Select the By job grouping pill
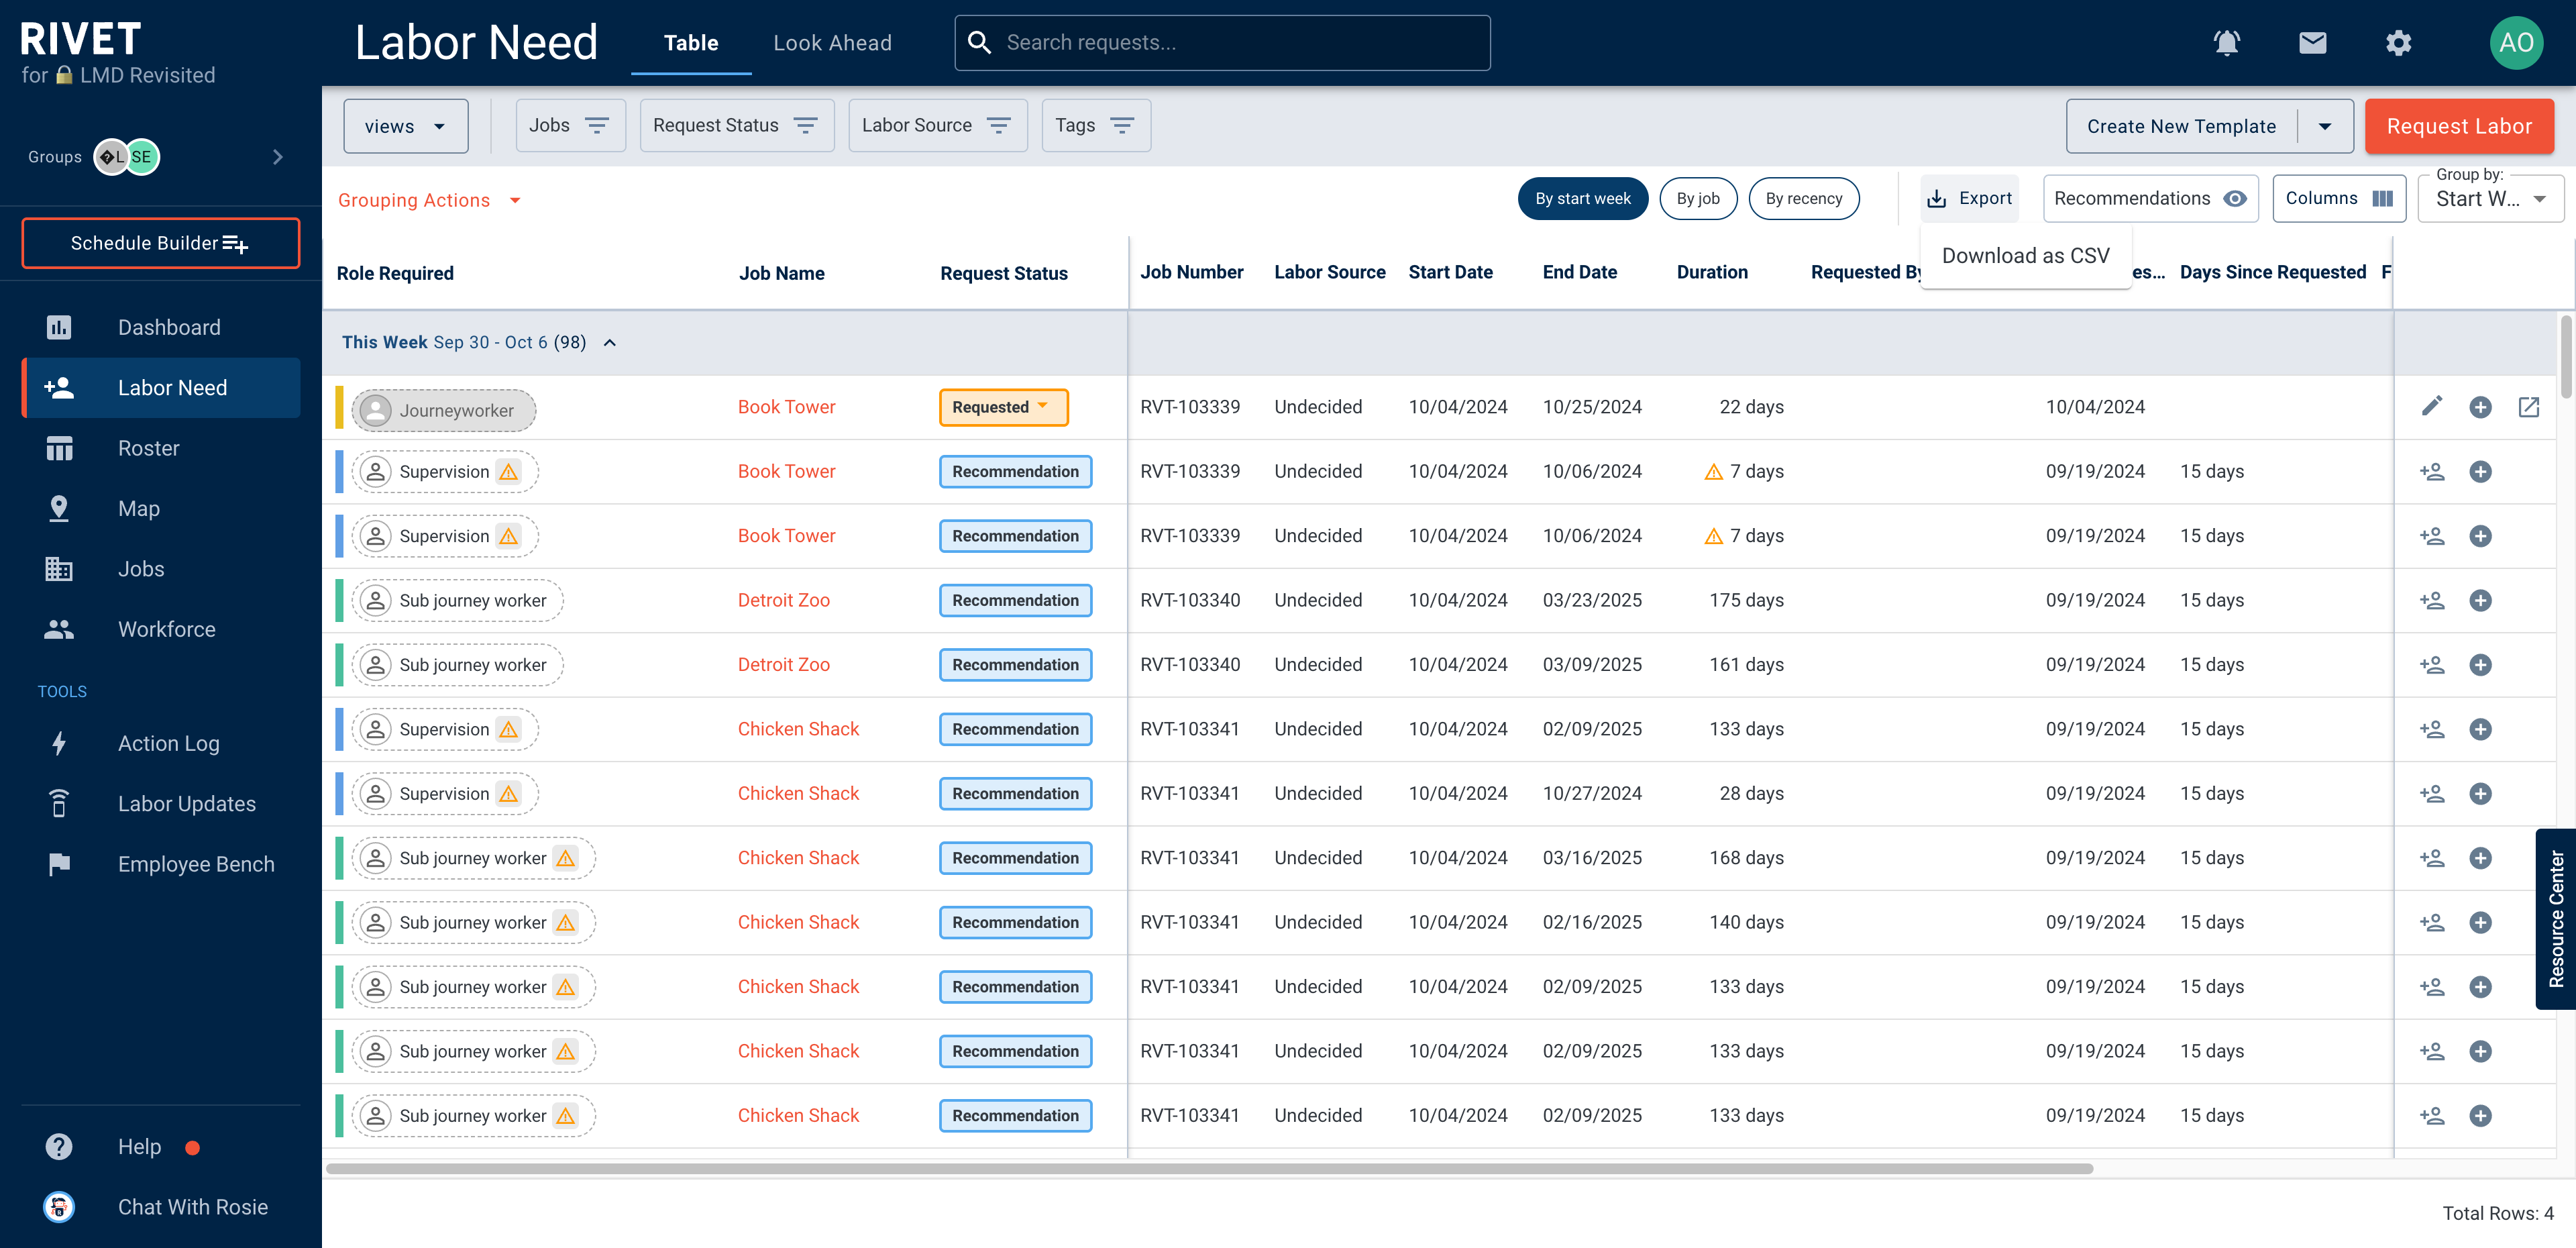The height and width of the screenshot is (1248, 2576). (x=1697, y=198)
